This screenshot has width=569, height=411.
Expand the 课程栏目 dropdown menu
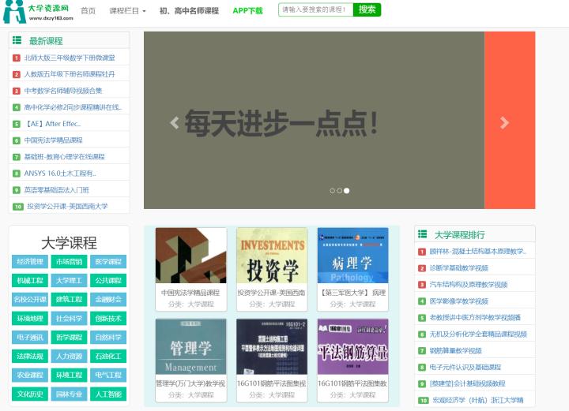click(x=127, y=11)
